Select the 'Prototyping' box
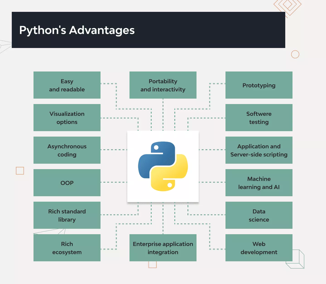The height and width of the screenshot is (284, 326). [259, 85]
